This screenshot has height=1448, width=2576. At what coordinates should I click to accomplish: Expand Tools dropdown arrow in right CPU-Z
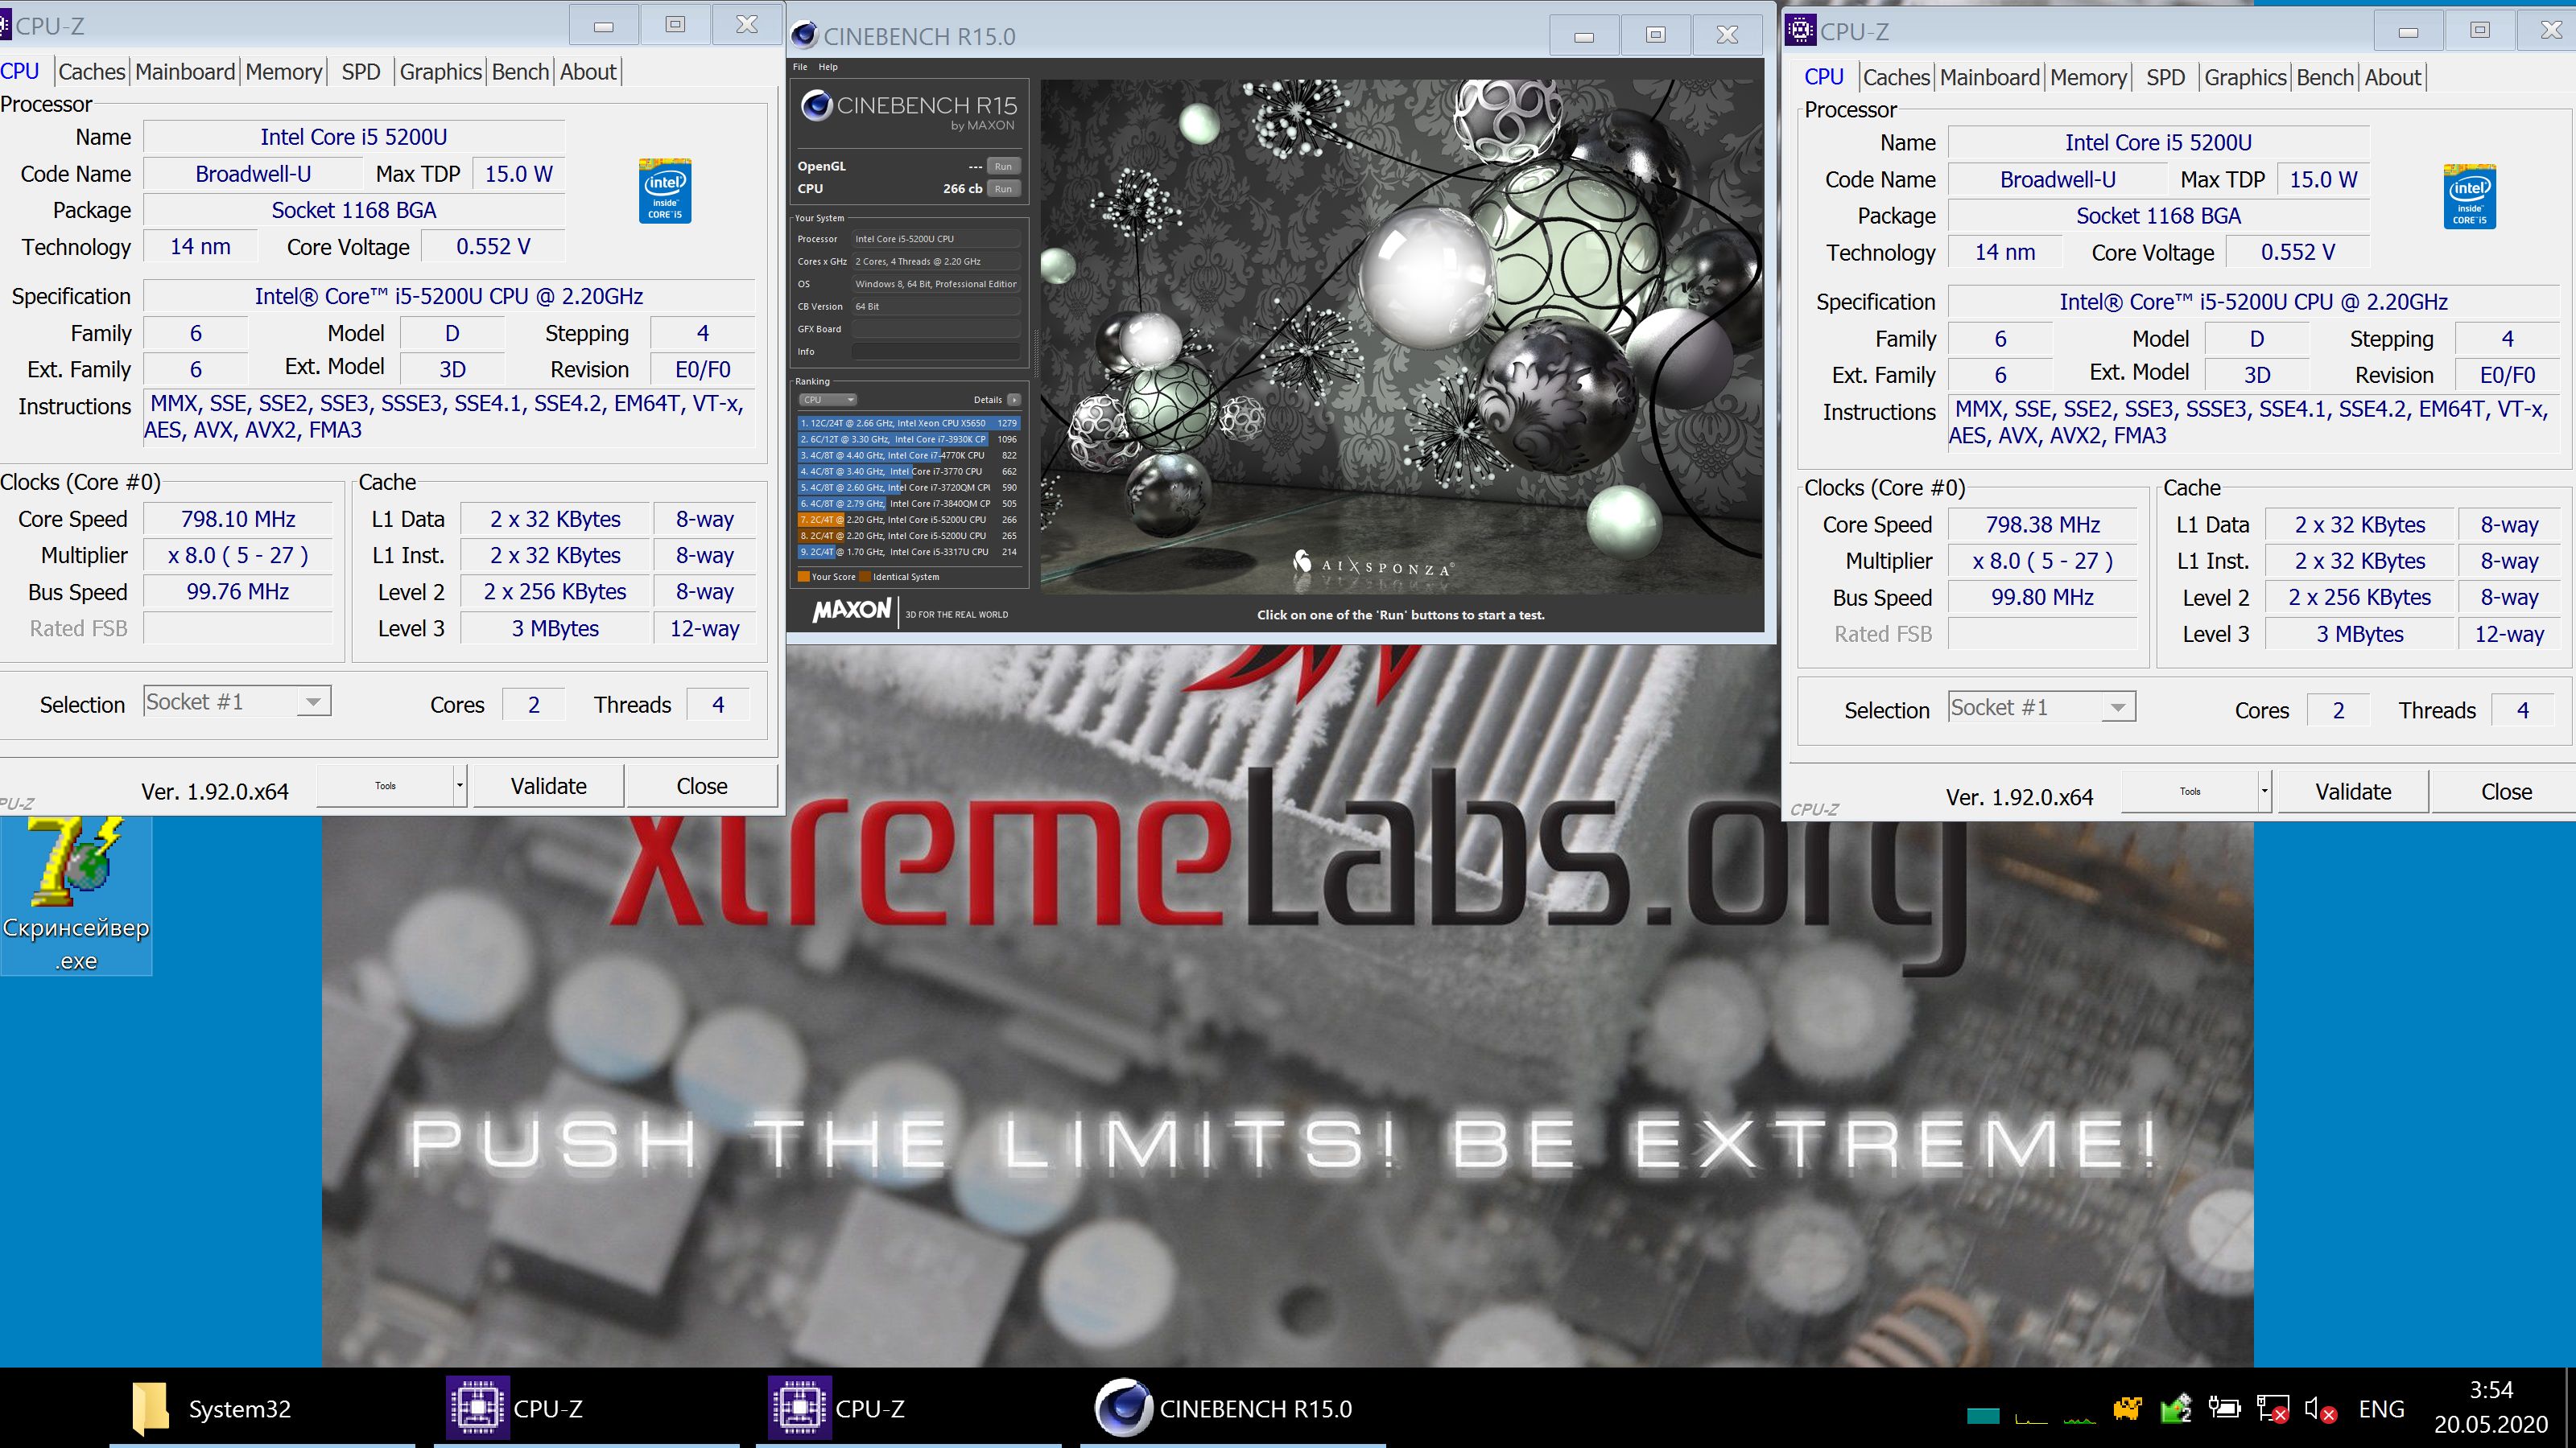click(2264, 792)
